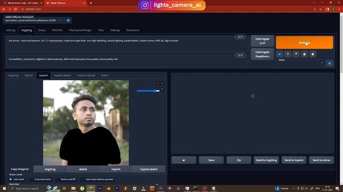Select the img2img main tab
Screen dimensions: 343x192
click(x=27, y=30)
